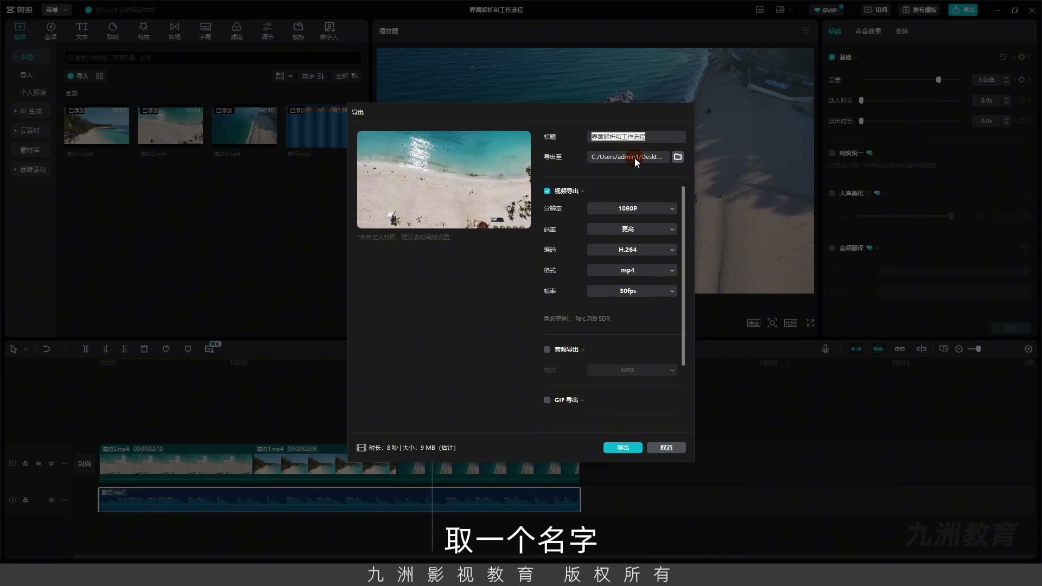Click the undo arrow in timeline toolbar
Viewport: 1042px width, 586px height.
pyautogui.click(x=47, y=349)
